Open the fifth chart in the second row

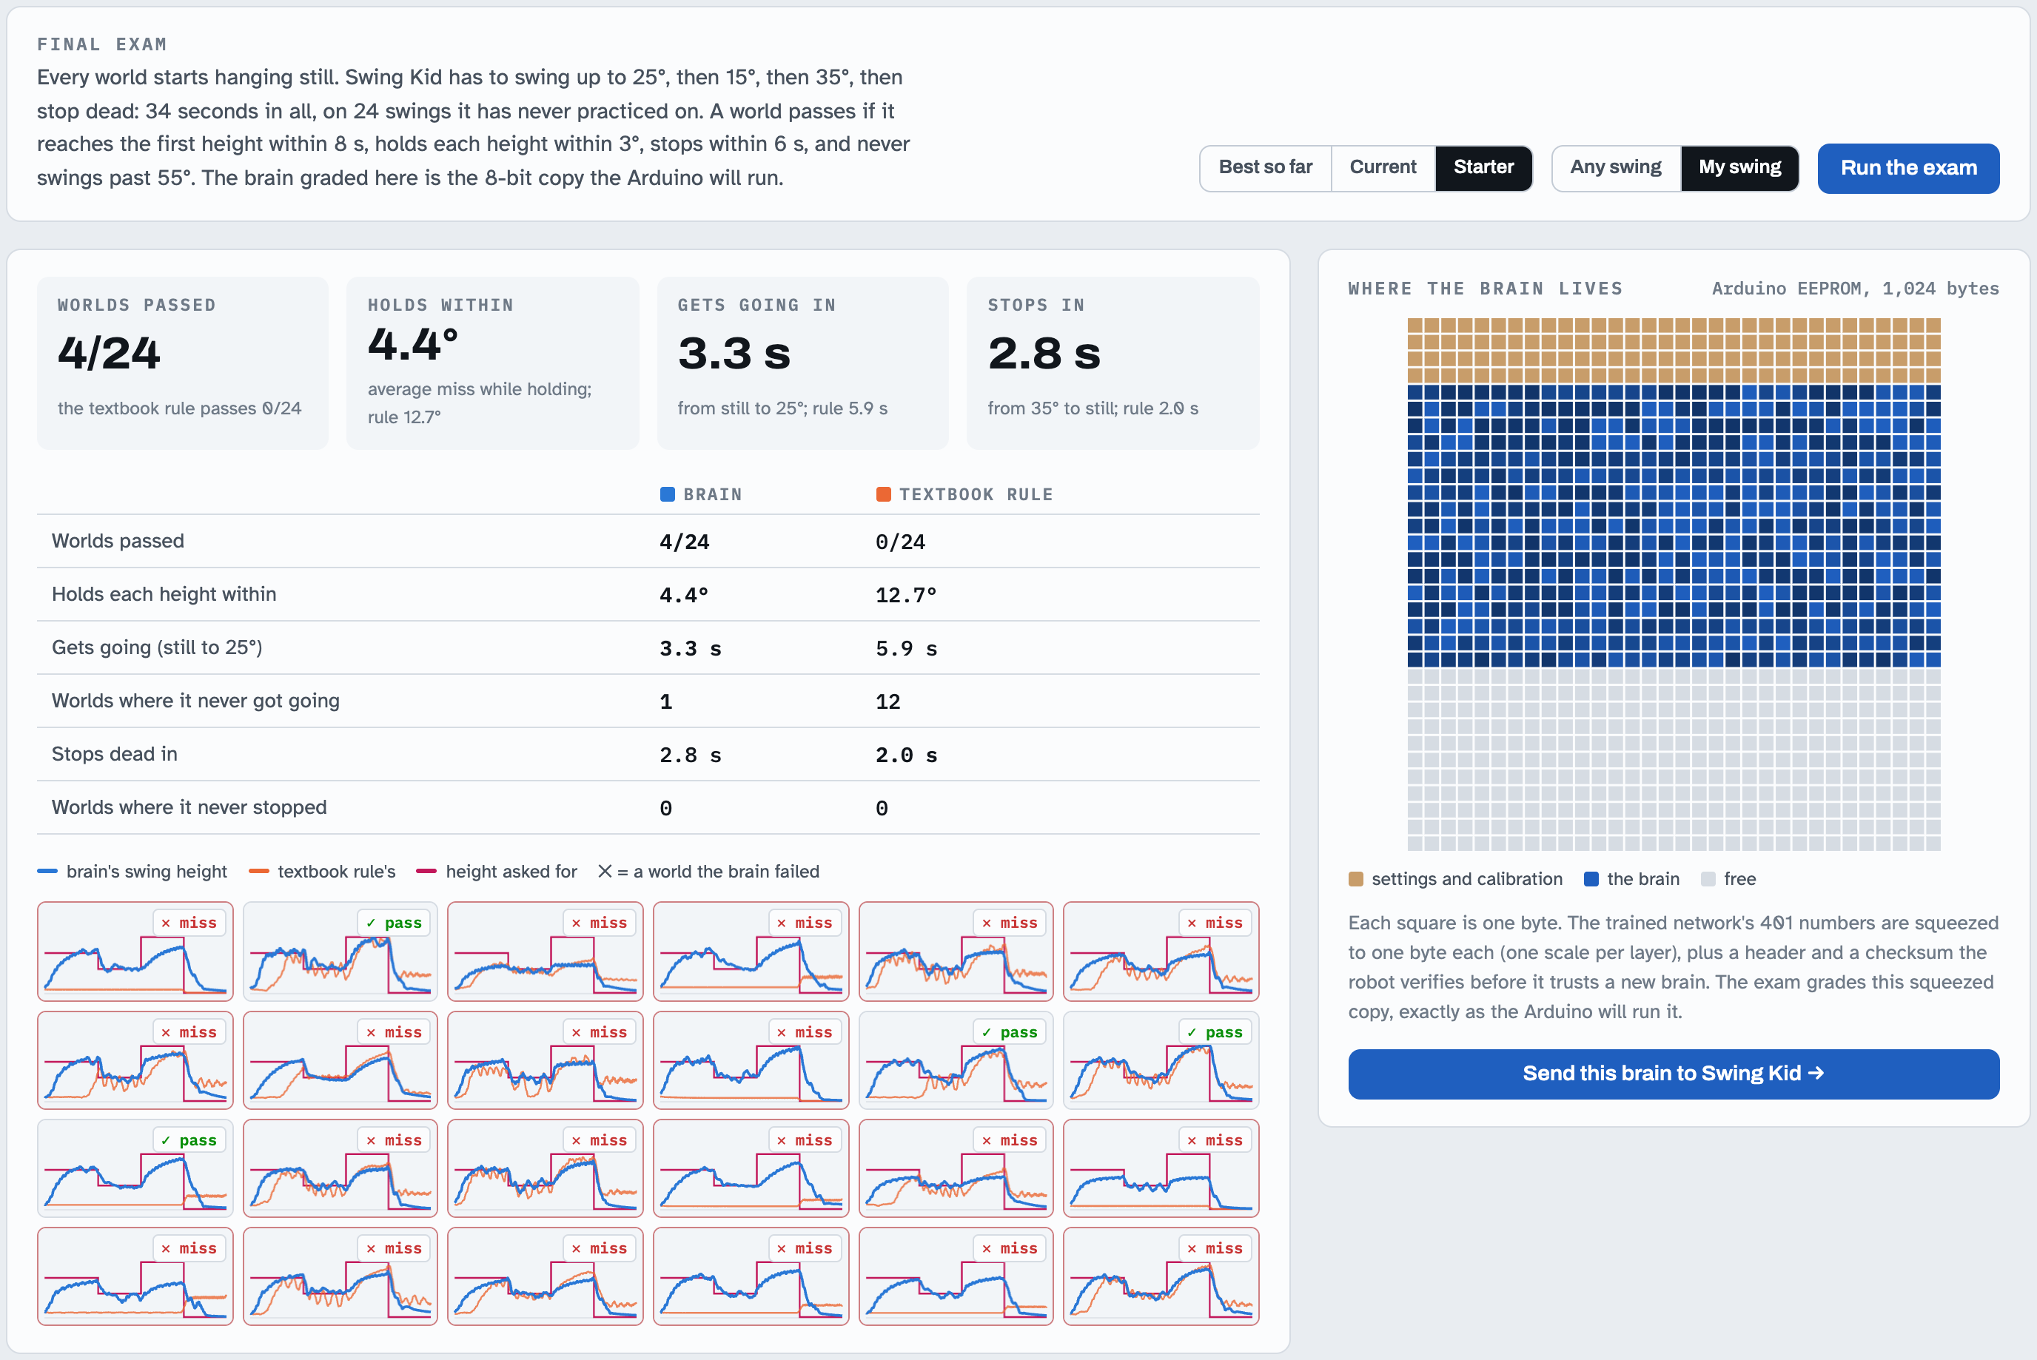956,1060
